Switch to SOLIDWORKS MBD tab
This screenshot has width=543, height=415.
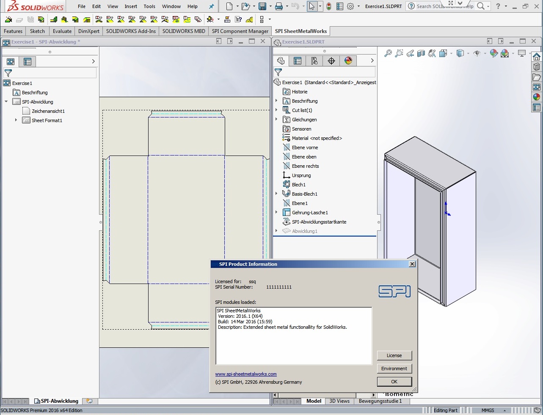click(x=184, y=31)
